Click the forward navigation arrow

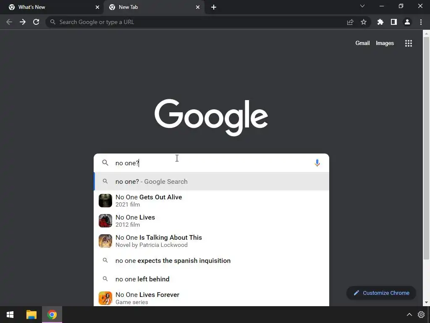pos(23,22)
